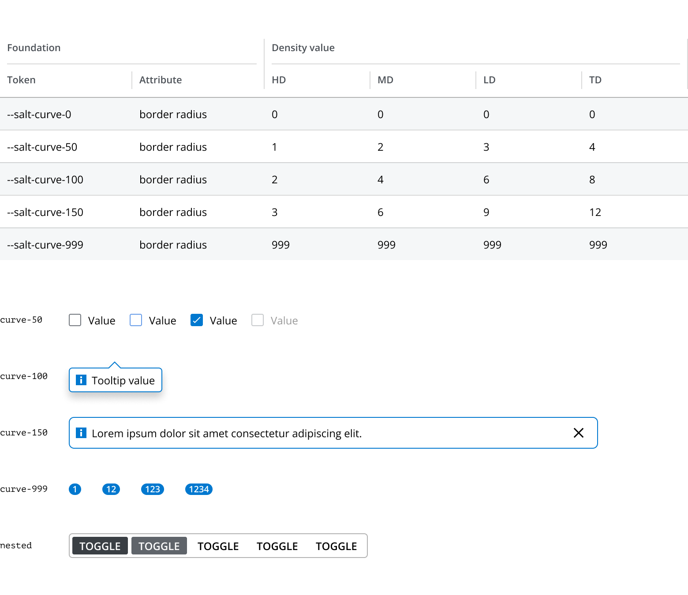Click the info icon in the Lorem ipsum banner
688x595 pixels.
[x=81, y=433]
